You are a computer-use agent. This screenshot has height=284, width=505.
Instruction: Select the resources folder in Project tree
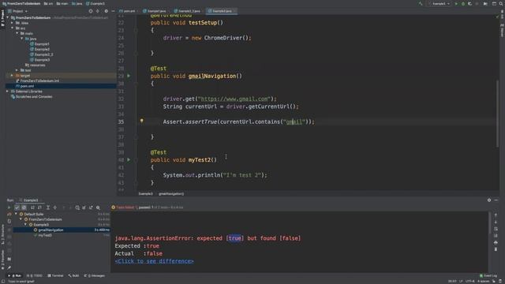[35, 65]
